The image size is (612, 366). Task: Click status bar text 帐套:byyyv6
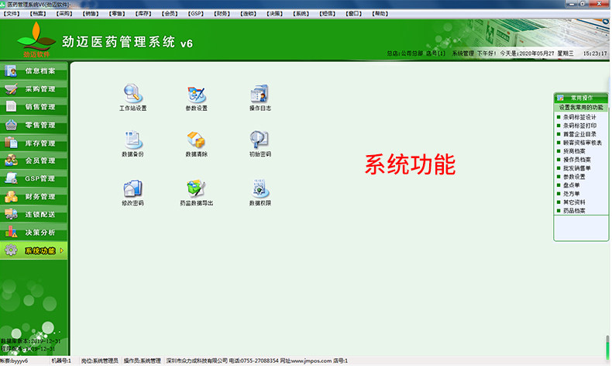pyautogui.click(x=14, y=361)
